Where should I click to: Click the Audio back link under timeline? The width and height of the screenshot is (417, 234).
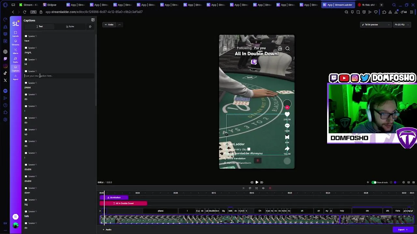click(107, 230)
